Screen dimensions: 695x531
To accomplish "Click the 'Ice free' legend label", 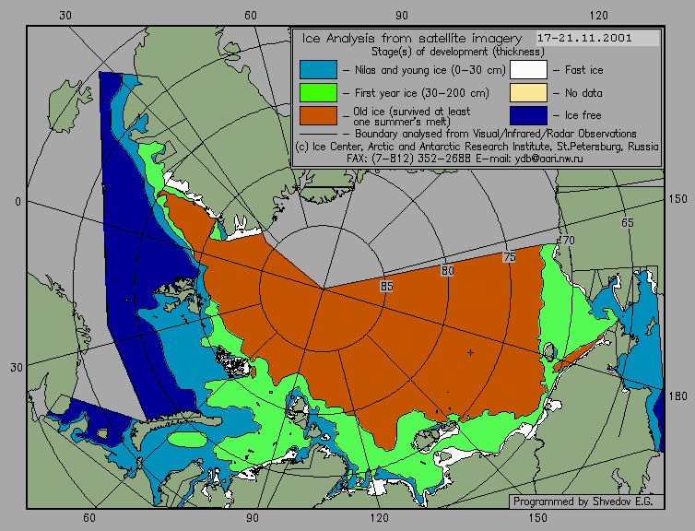I will click(x=583, y=115).
